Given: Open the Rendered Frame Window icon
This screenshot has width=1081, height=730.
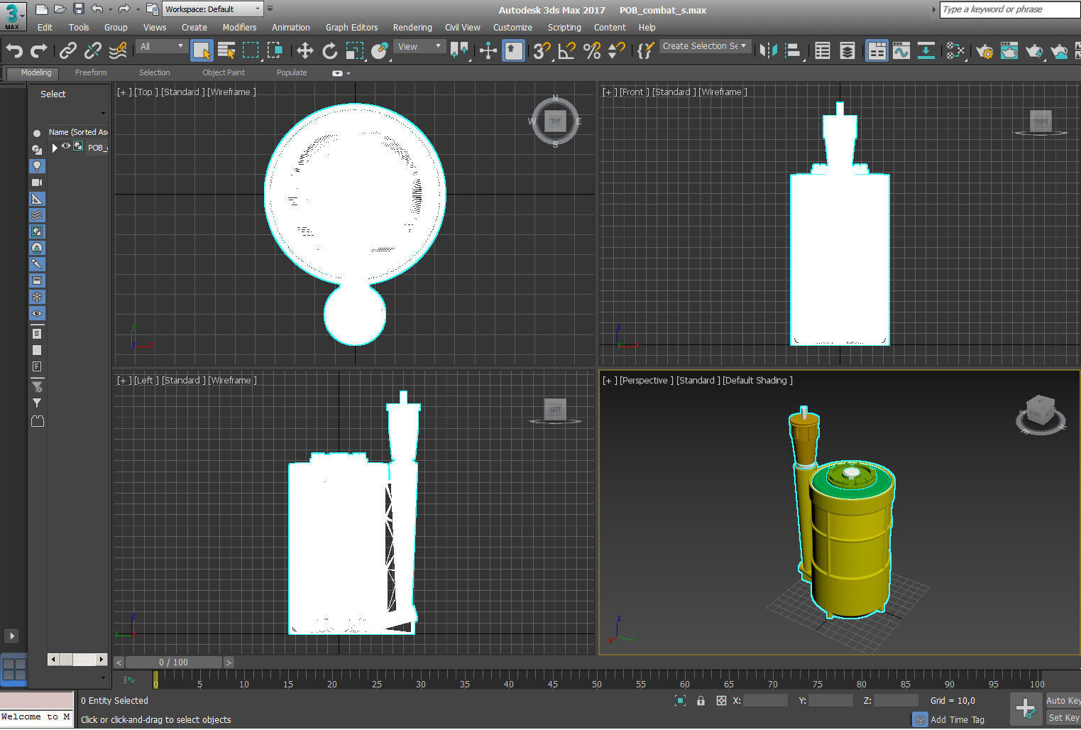Looking at the screenshot, I should [x=1009, y=50].
